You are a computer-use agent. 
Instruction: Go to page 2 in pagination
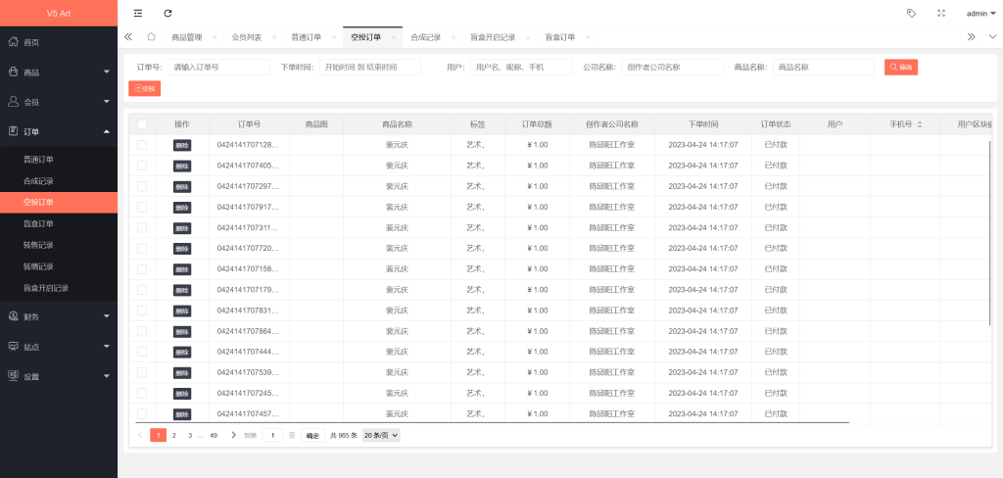[174, 435]
